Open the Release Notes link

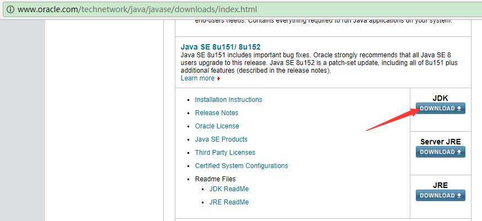pyautogui.click(x=216, y=113)
